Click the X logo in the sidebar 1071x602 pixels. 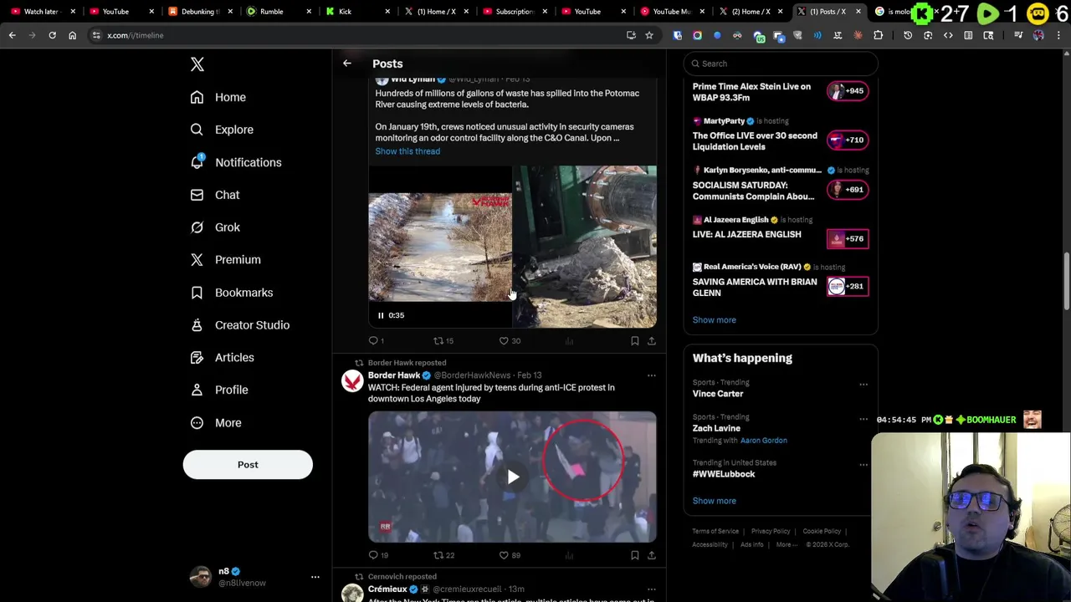point(197,64)
